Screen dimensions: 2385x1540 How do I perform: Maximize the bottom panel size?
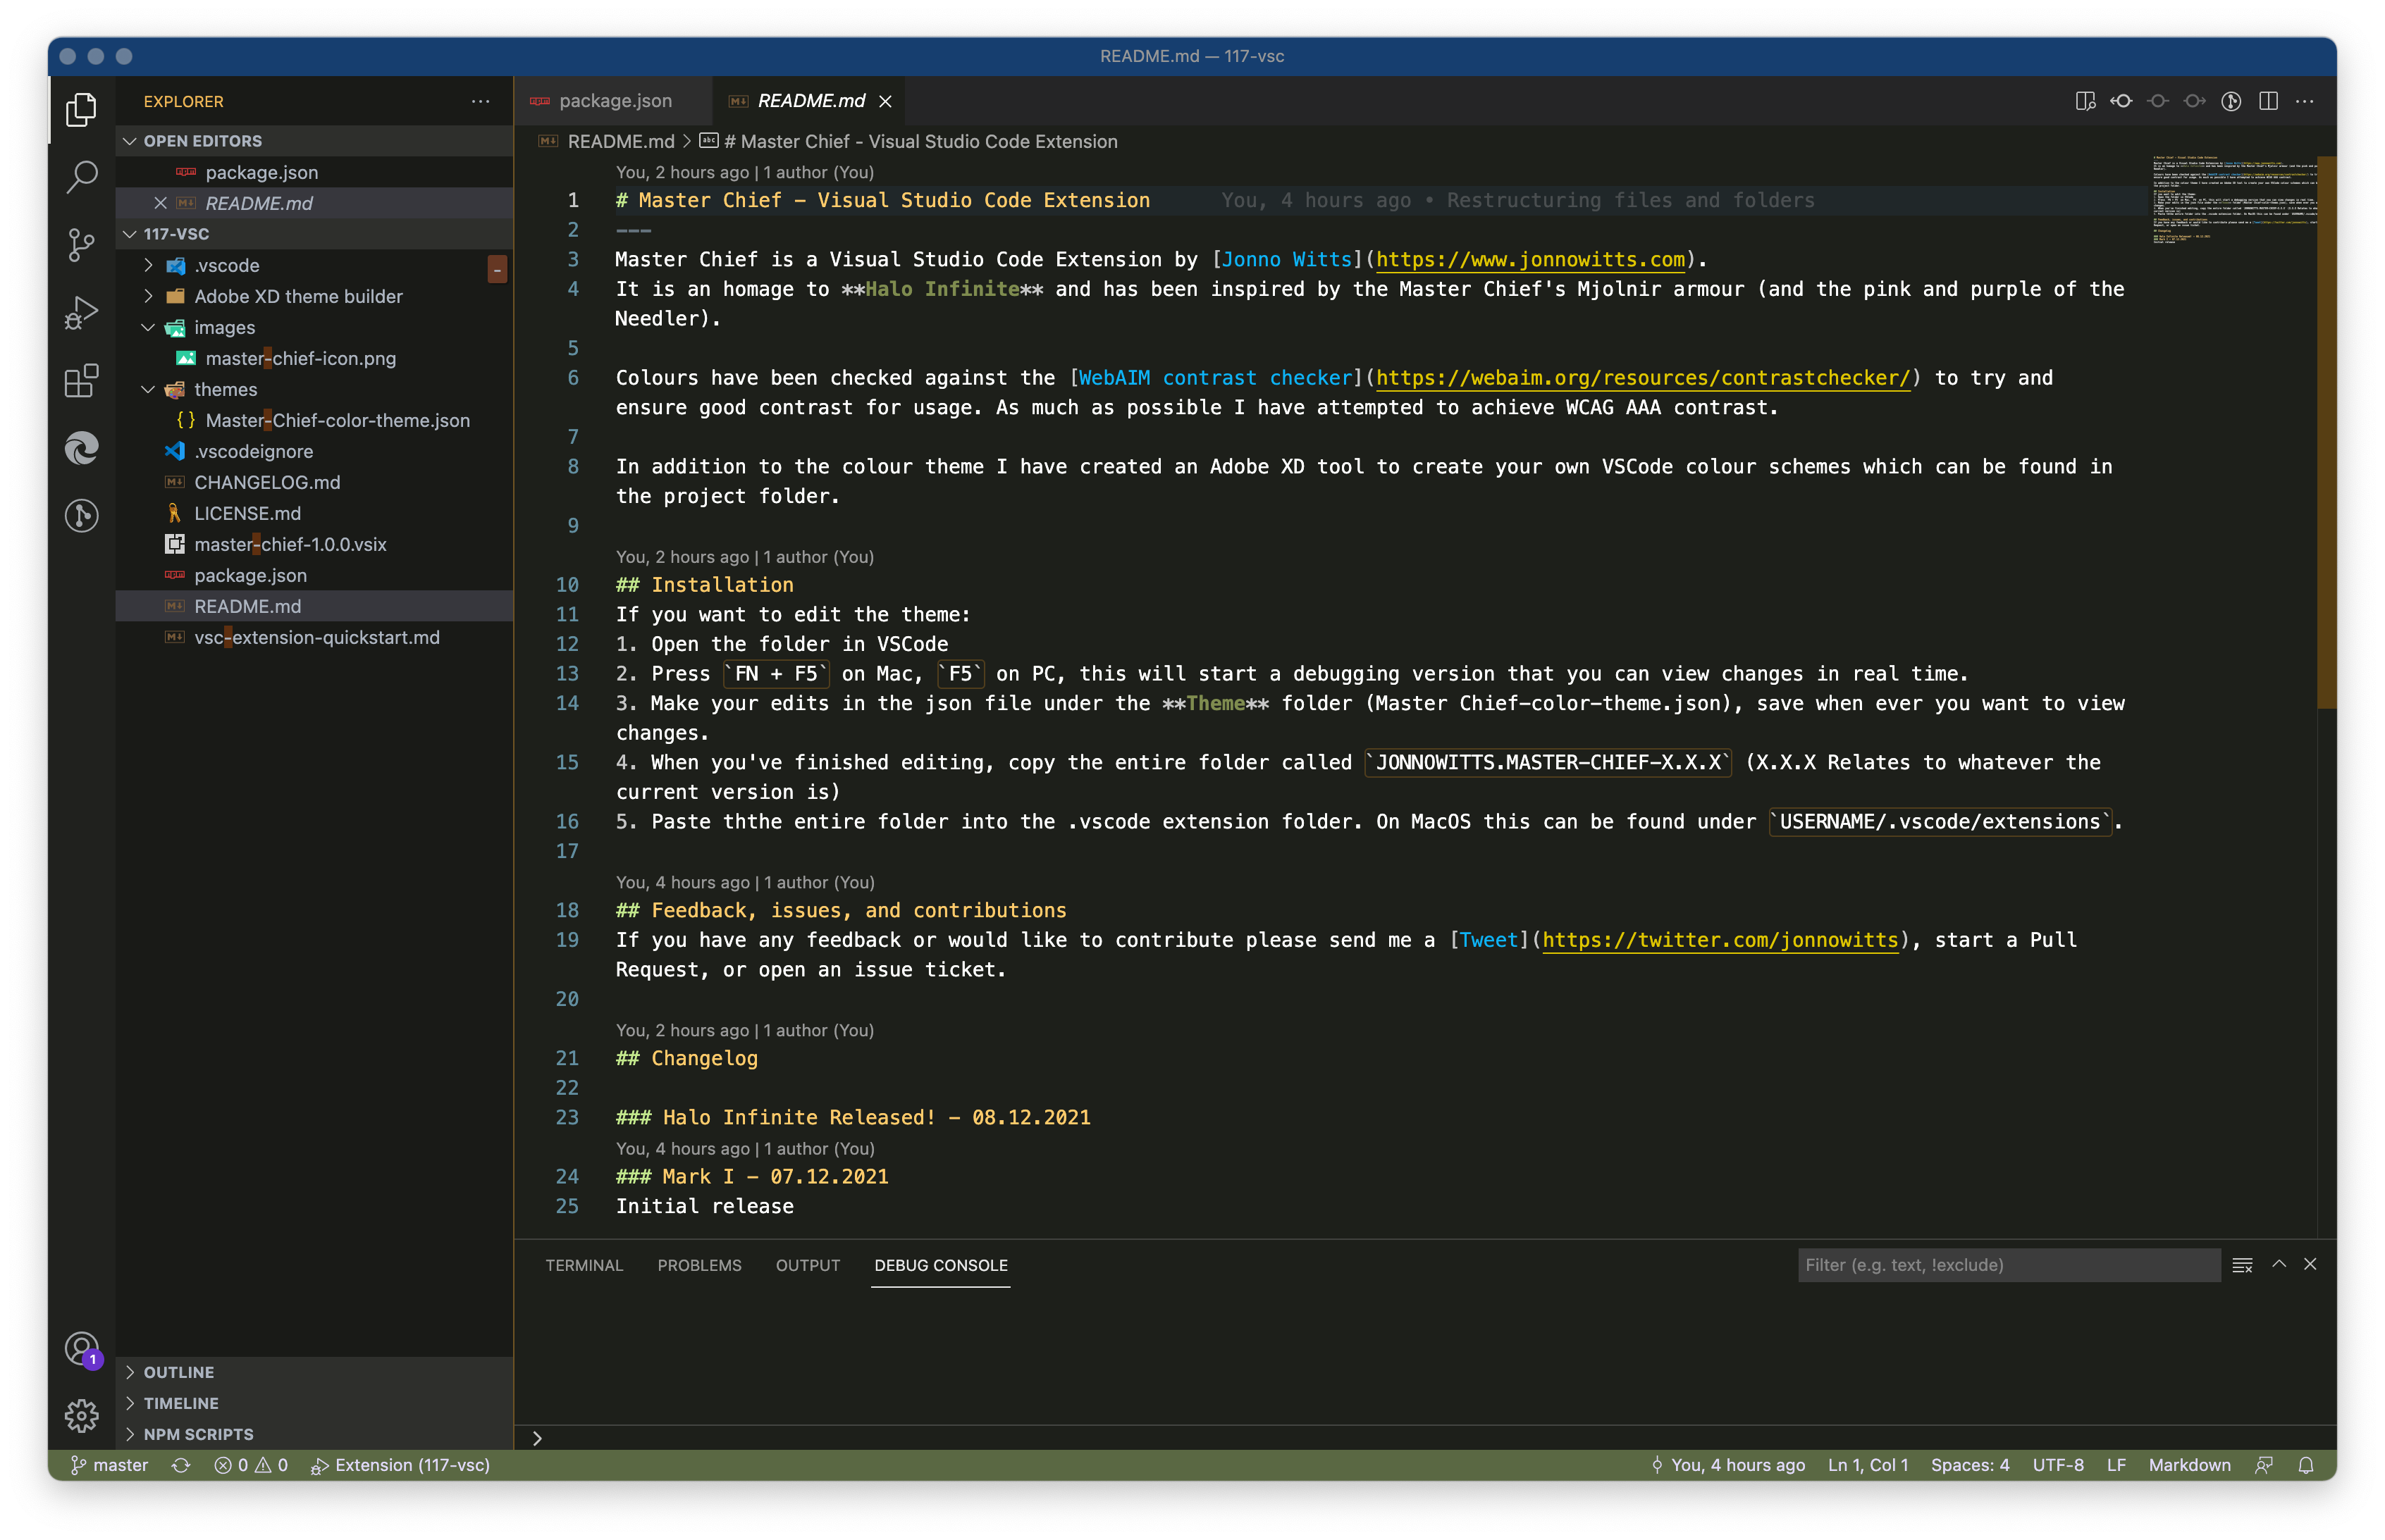tap(2279, 1264)
